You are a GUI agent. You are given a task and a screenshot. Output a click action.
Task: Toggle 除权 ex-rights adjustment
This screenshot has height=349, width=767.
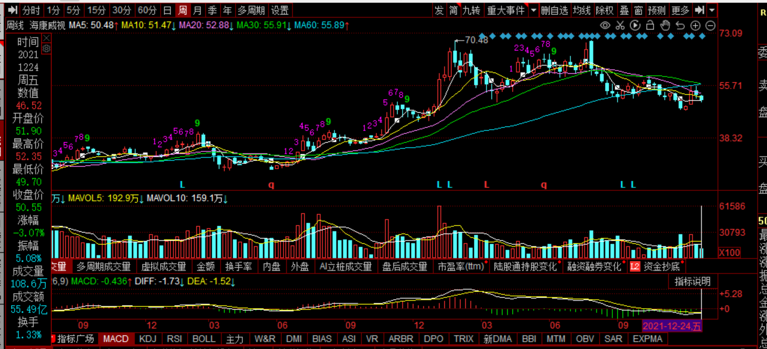[605, 10]
